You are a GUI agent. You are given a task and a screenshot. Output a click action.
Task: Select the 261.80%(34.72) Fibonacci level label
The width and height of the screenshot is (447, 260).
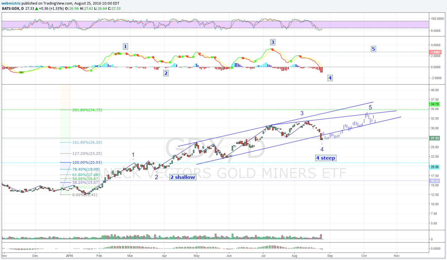(x=87, y=110)
